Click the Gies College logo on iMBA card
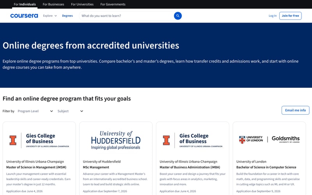Image resolution: width=312 pixels, height=195 pixels. pos(193,140)
